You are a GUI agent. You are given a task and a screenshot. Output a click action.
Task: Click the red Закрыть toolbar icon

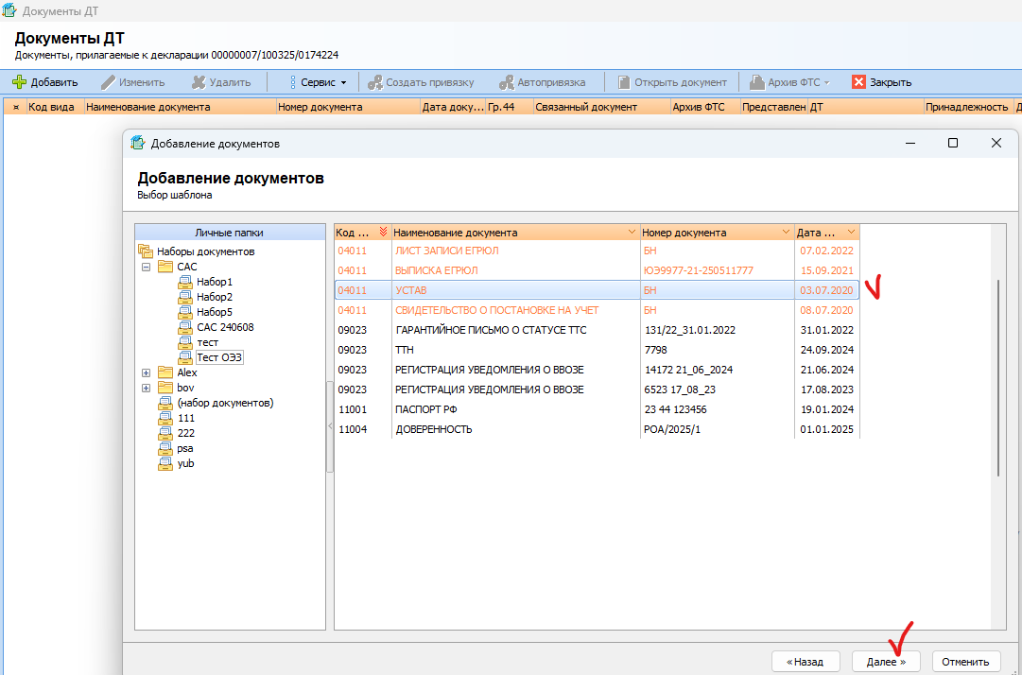pos(859,83)
